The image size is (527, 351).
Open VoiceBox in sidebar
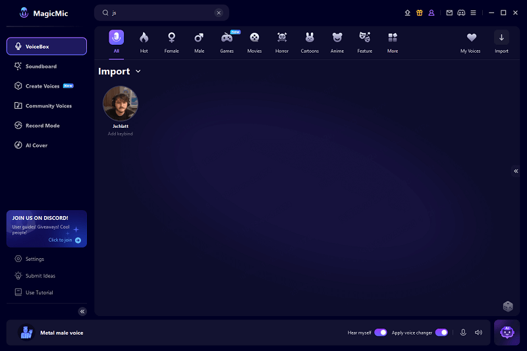point(47,46)
